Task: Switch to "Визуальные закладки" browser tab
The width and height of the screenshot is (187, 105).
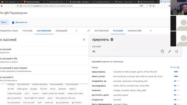Action: tap(33, 2)
